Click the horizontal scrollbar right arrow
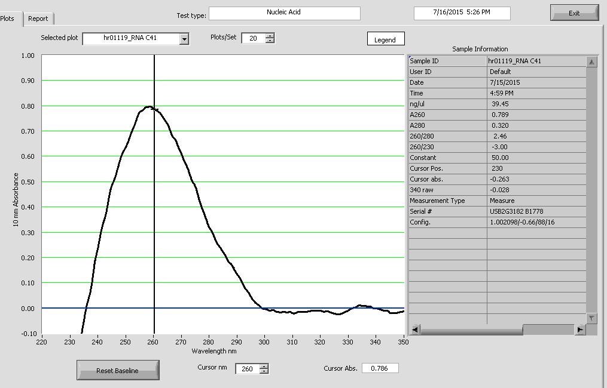The width and height of the screenshot is (607, 388). 580,330
